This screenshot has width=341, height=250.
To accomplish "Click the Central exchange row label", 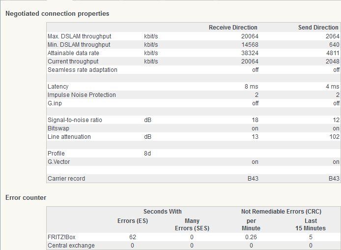I will click(x=71, y=246).
